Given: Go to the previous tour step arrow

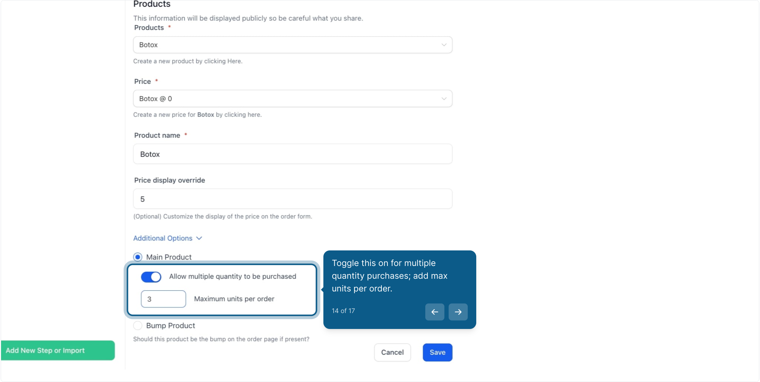Looking at the screenshot, I should [x=434, y=312].
